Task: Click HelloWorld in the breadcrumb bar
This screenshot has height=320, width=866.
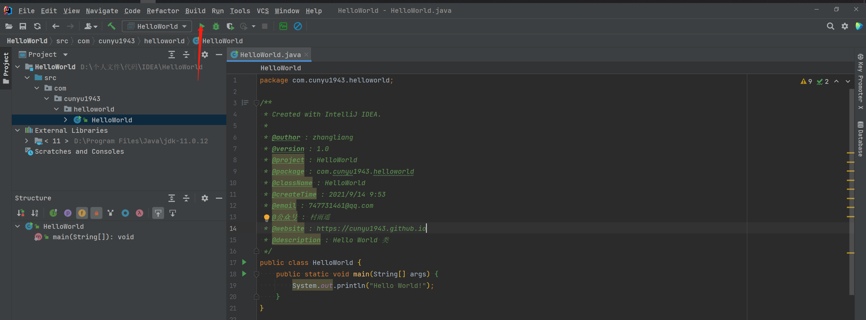Action: pos(27,41)
